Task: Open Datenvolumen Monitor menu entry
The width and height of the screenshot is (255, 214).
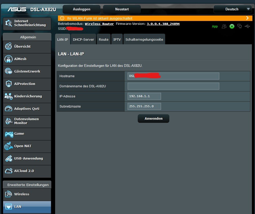Action: (27, 121)
